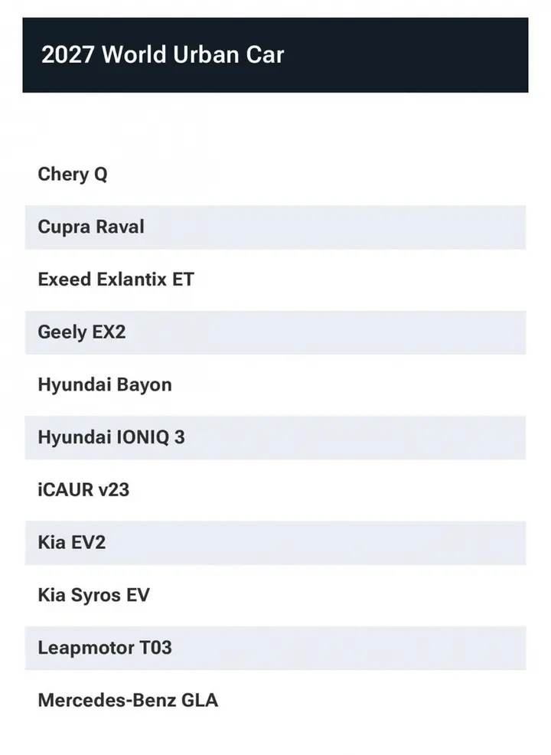The image size is (551, 755).
Task: Open the Exeed Exlantix ET entry
Action: click(275, 279)
